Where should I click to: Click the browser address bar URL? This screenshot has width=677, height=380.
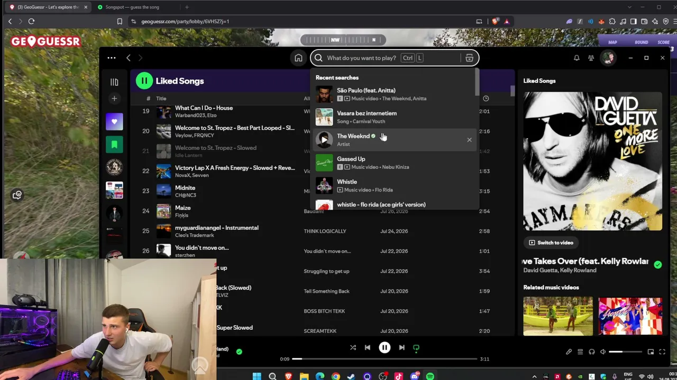pos(185,22)
